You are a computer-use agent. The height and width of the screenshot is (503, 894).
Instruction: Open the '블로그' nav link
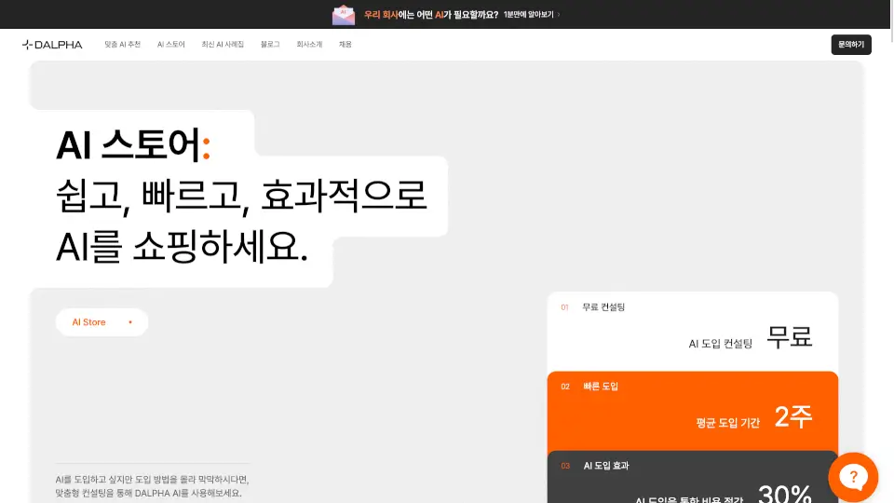[x=270, y=45]
